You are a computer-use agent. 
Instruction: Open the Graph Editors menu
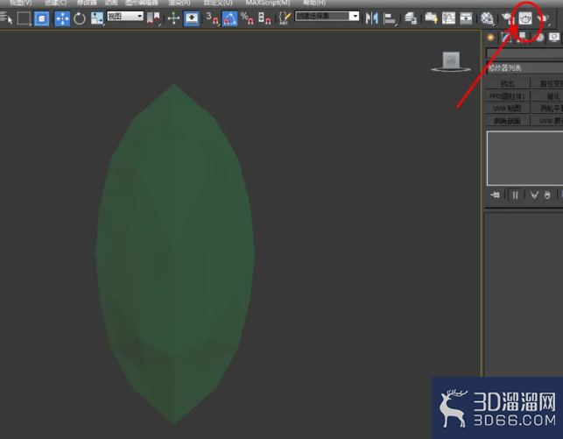142,3
